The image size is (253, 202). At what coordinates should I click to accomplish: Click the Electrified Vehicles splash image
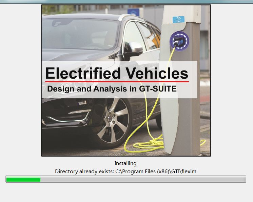[126, 80]
